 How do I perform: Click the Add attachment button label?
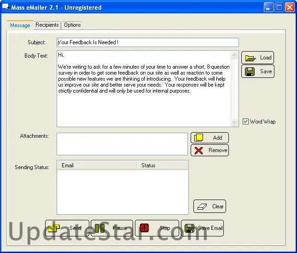click(x=217, y=138)
